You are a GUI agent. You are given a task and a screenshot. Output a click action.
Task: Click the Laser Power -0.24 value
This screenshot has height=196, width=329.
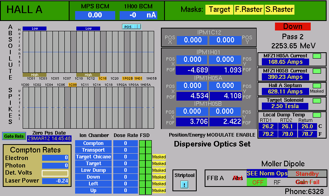click(55, 181)
